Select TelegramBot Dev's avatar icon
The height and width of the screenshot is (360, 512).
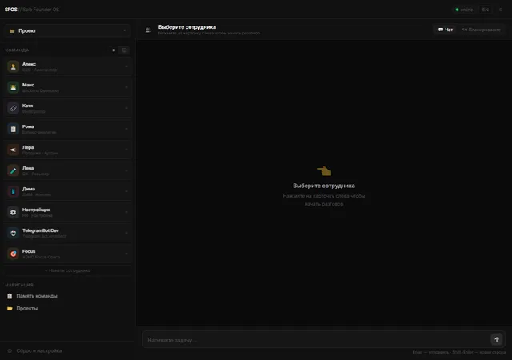(x=13, y=233)
